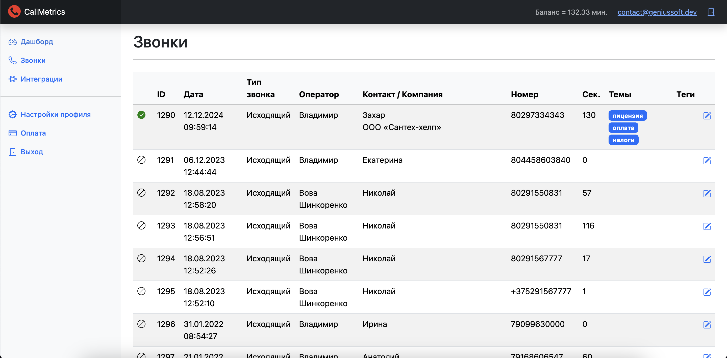This screenshot has width=727, height=358.
Task: Click the Звонки page heading
Action: [160, 42]
